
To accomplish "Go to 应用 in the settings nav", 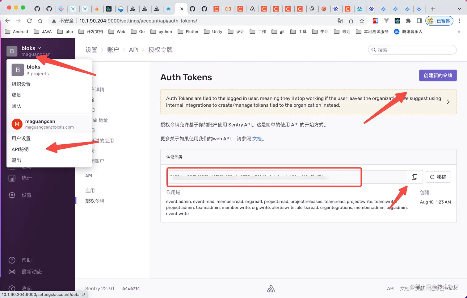I will tap(90, 191).
